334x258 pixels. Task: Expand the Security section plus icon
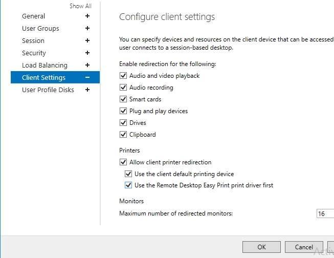click(x=87, y=53)
